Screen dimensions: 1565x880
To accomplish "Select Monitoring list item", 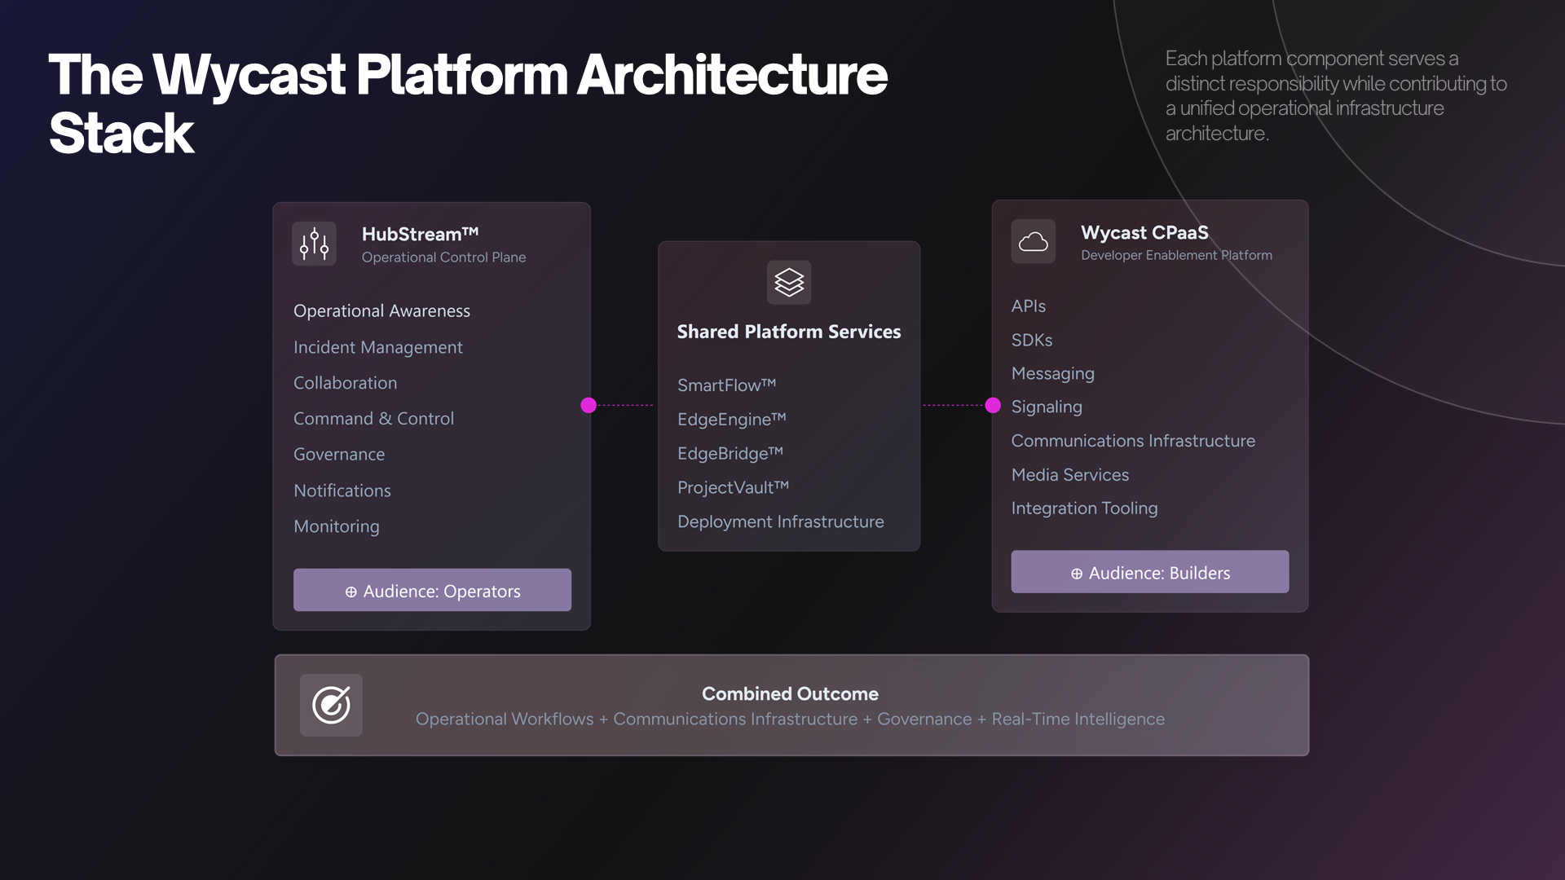I will click(337, 526).
